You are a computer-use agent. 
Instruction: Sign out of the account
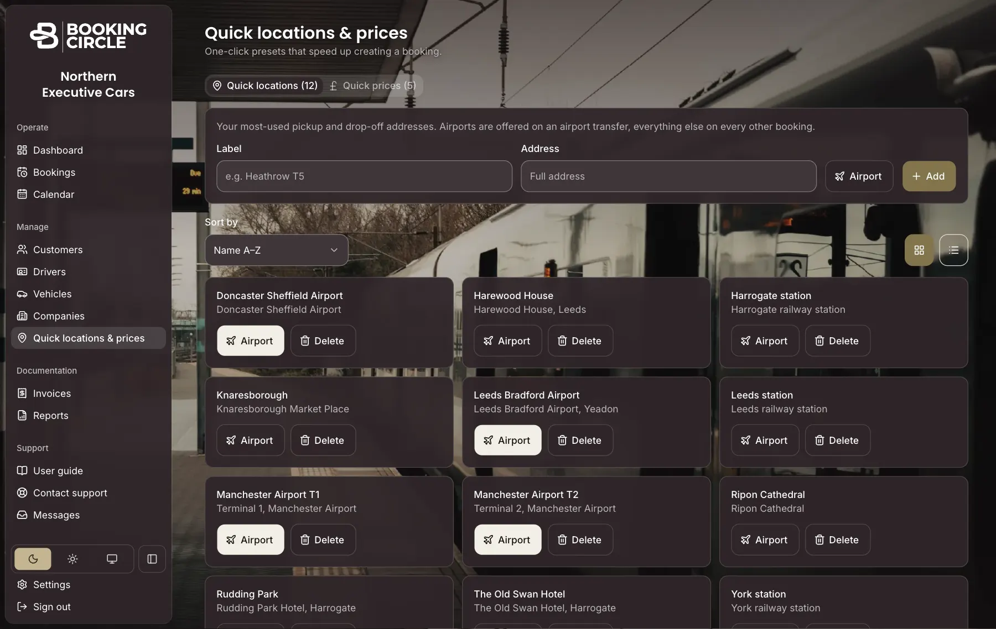pos(89,606)
